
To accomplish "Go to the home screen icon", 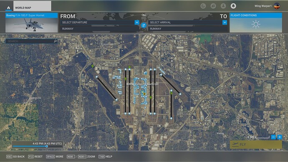I will [x=8, y=8].
